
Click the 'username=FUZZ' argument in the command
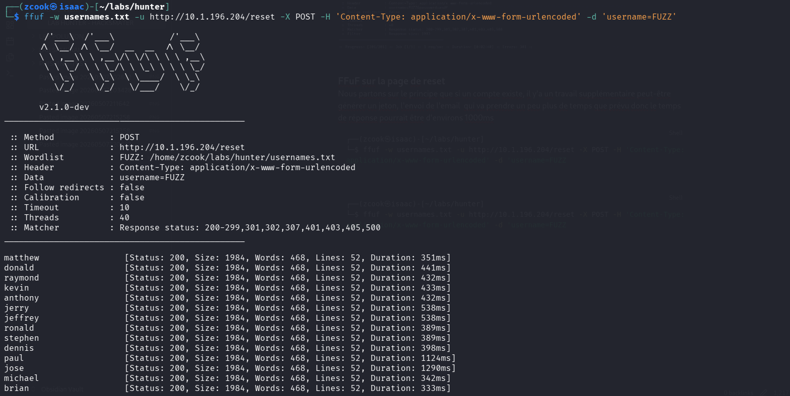pos(639,17)
